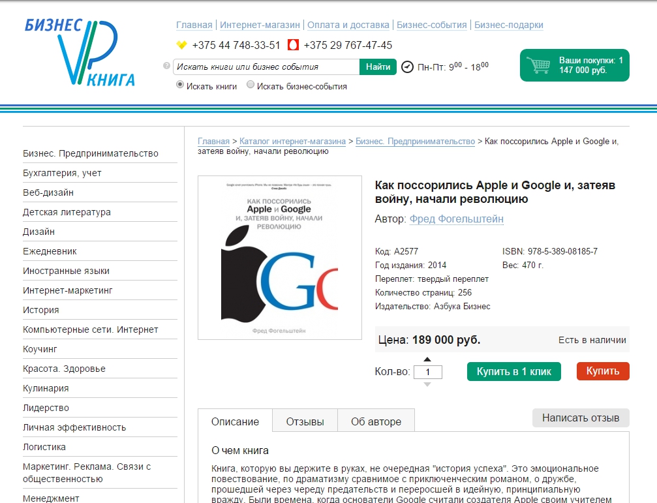Click the book cover thumbnail
657x503 pixels.
[x=280, y=258]
